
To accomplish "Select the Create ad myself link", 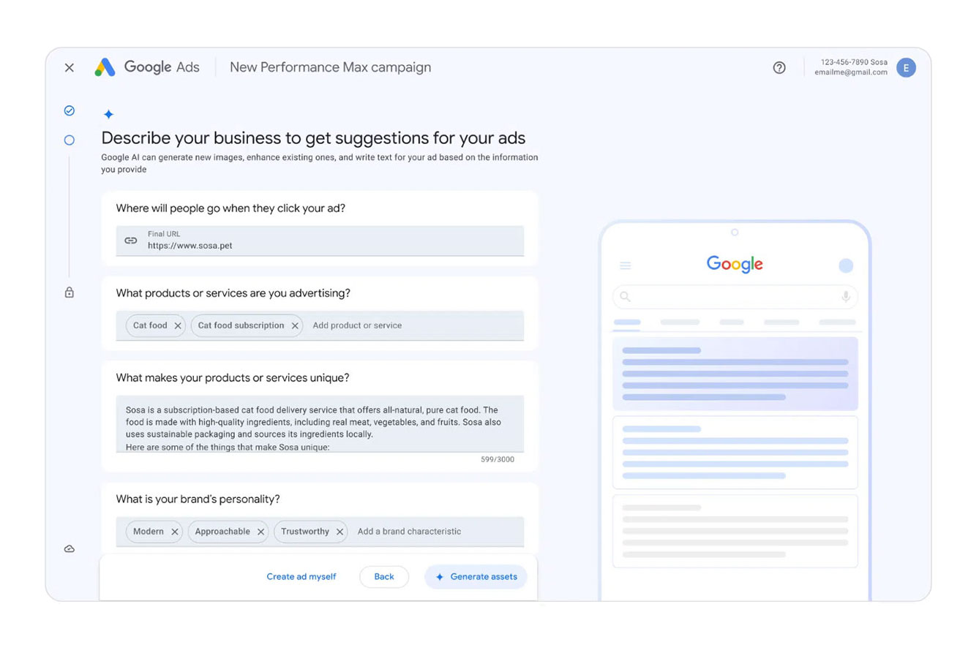I will (301, 576).
